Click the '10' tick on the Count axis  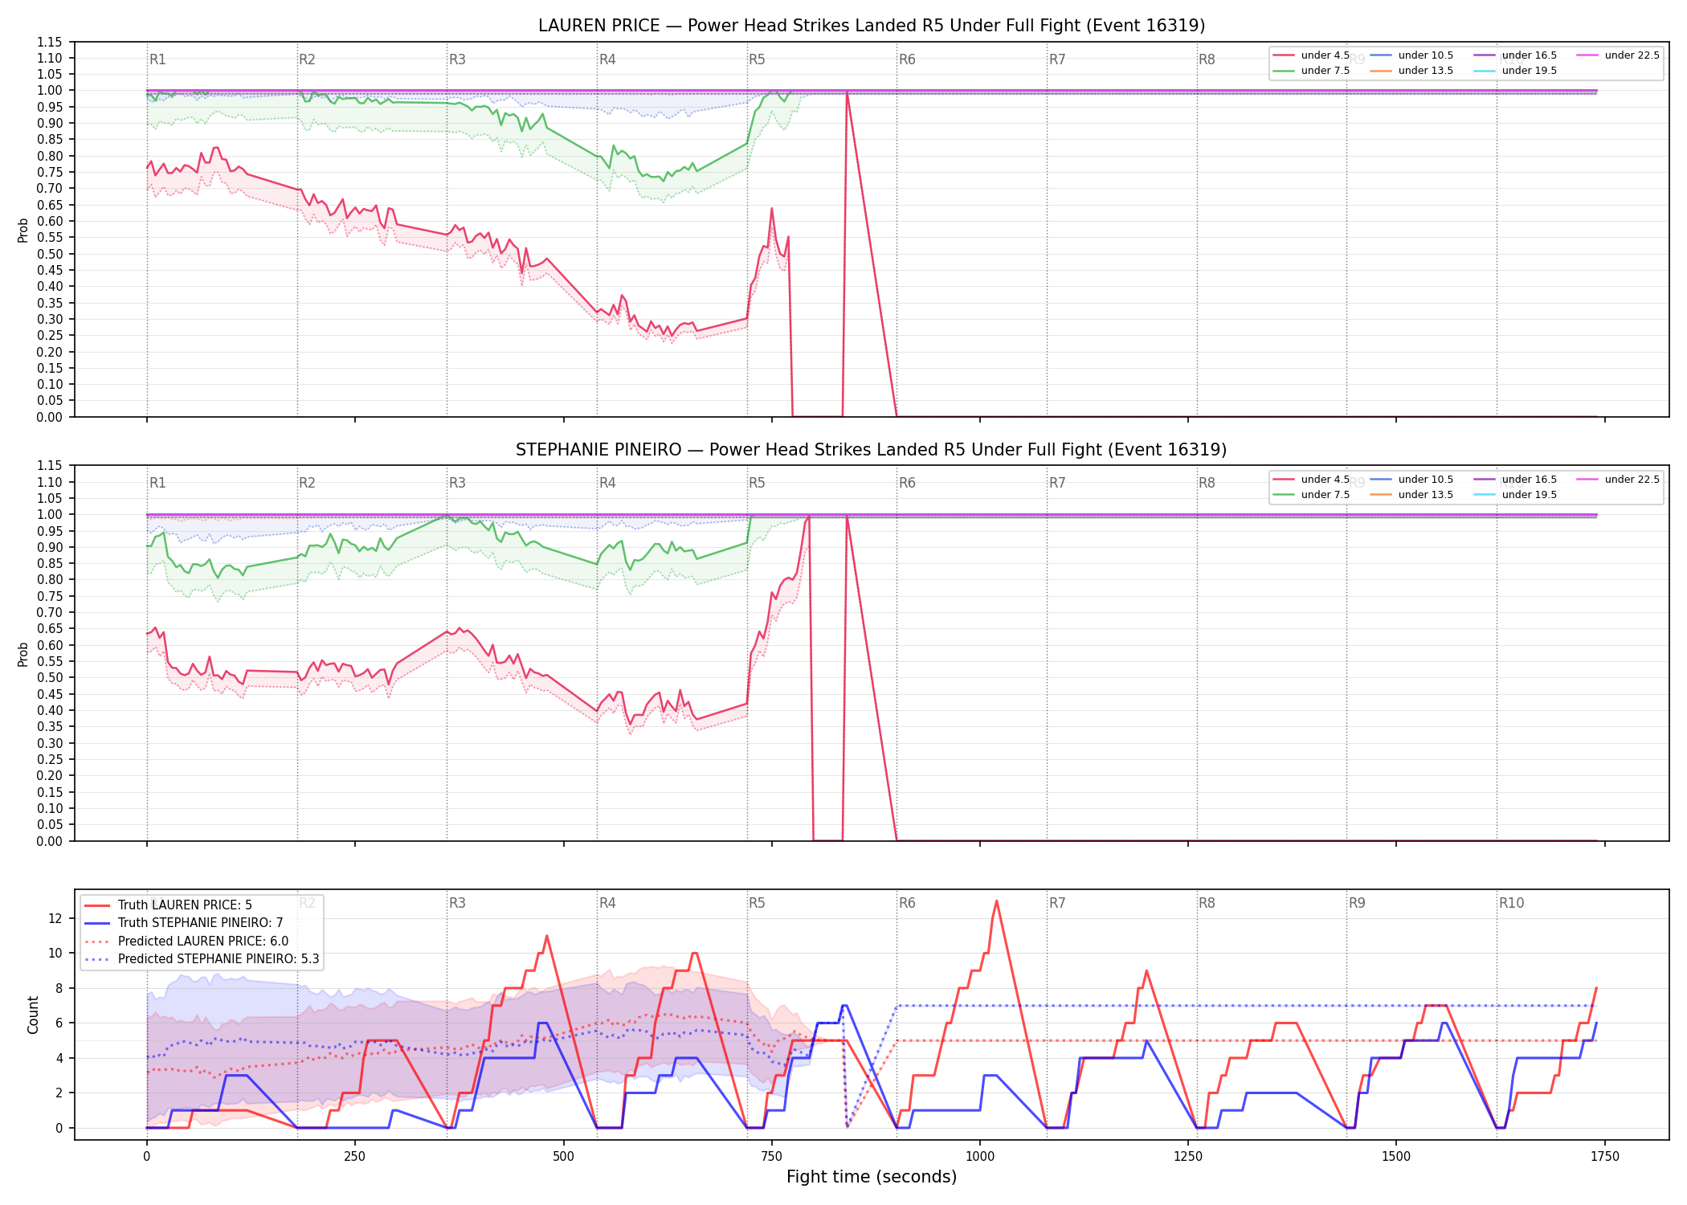[x=55, y=954]
